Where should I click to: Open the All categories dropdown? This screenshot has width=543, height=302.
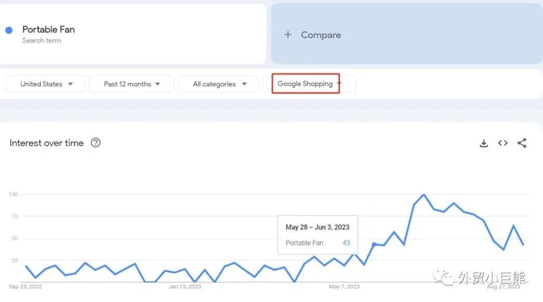point(219,84)
